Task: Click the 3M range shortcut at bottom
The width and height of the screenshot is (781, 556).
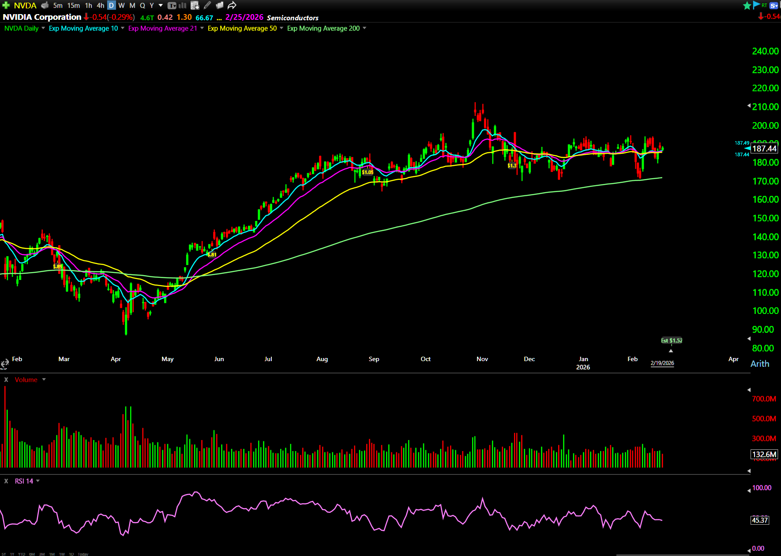Action: (x=42, y=554)
